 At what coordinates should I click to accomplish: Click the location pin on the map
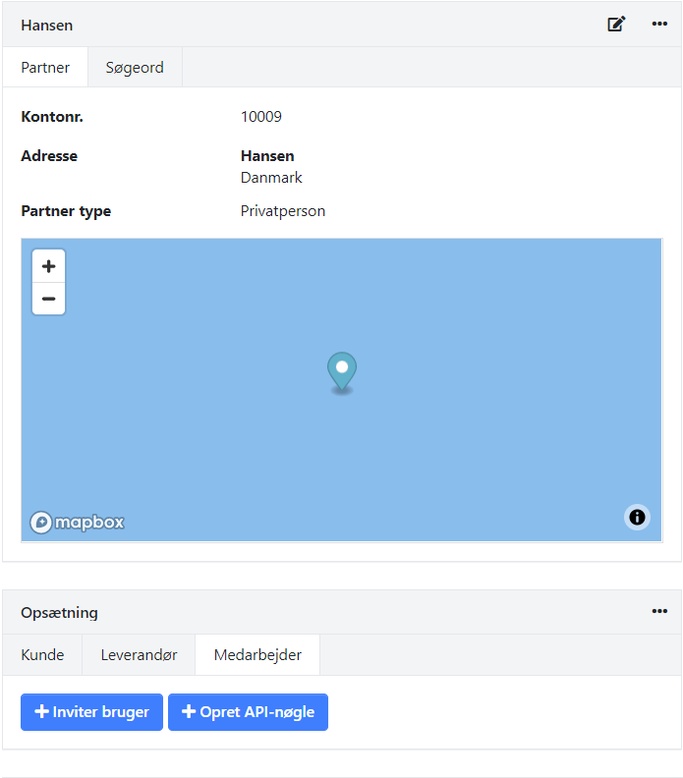[341, 371]
